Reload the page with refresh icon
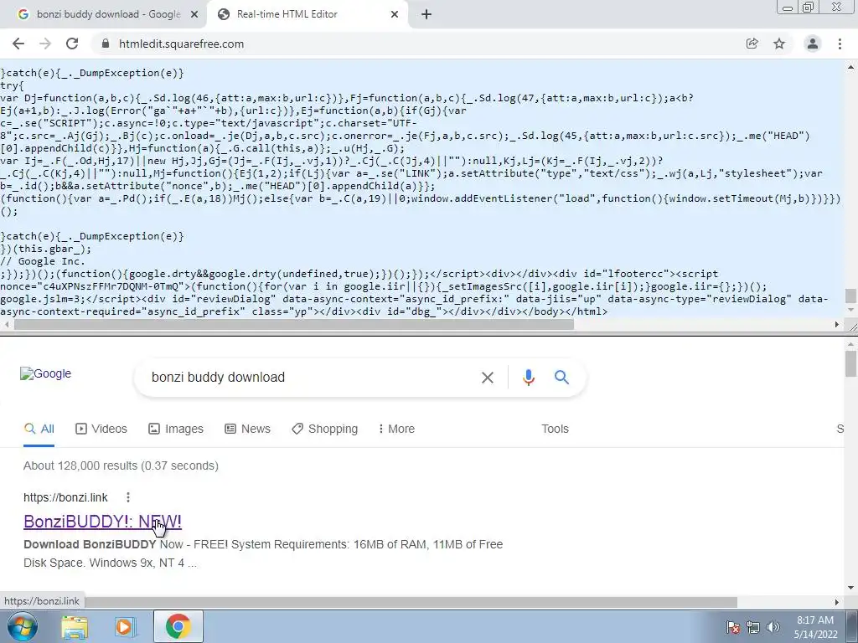Viewport: 858px width, 643px height. pyautogui.click(x=72, y=44)
